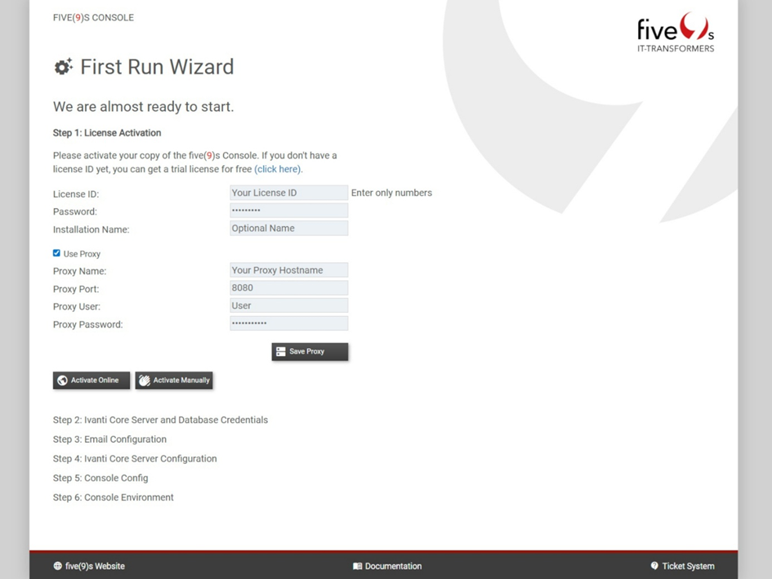This screenshot has width=772, height=579.
Task: Click the Proxy Name hostname field
Action: 289,269
